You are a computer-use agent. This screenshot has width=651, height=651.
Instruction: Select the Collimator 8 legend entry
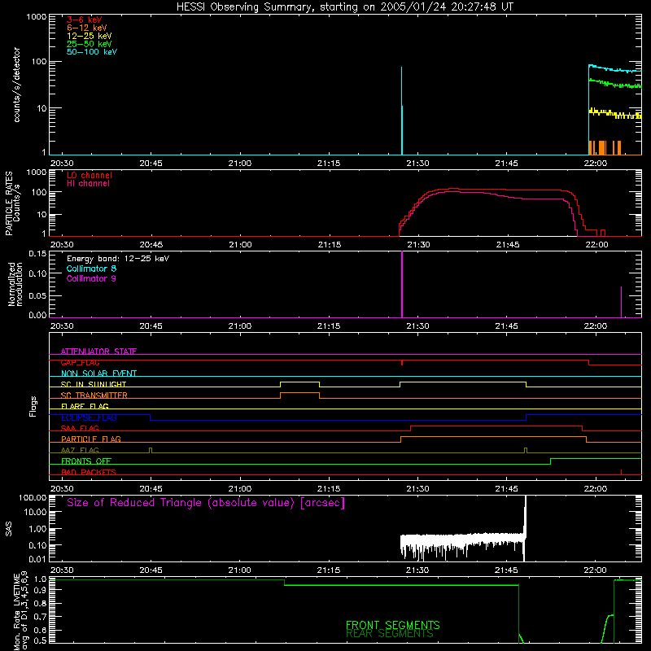(91, 269)
